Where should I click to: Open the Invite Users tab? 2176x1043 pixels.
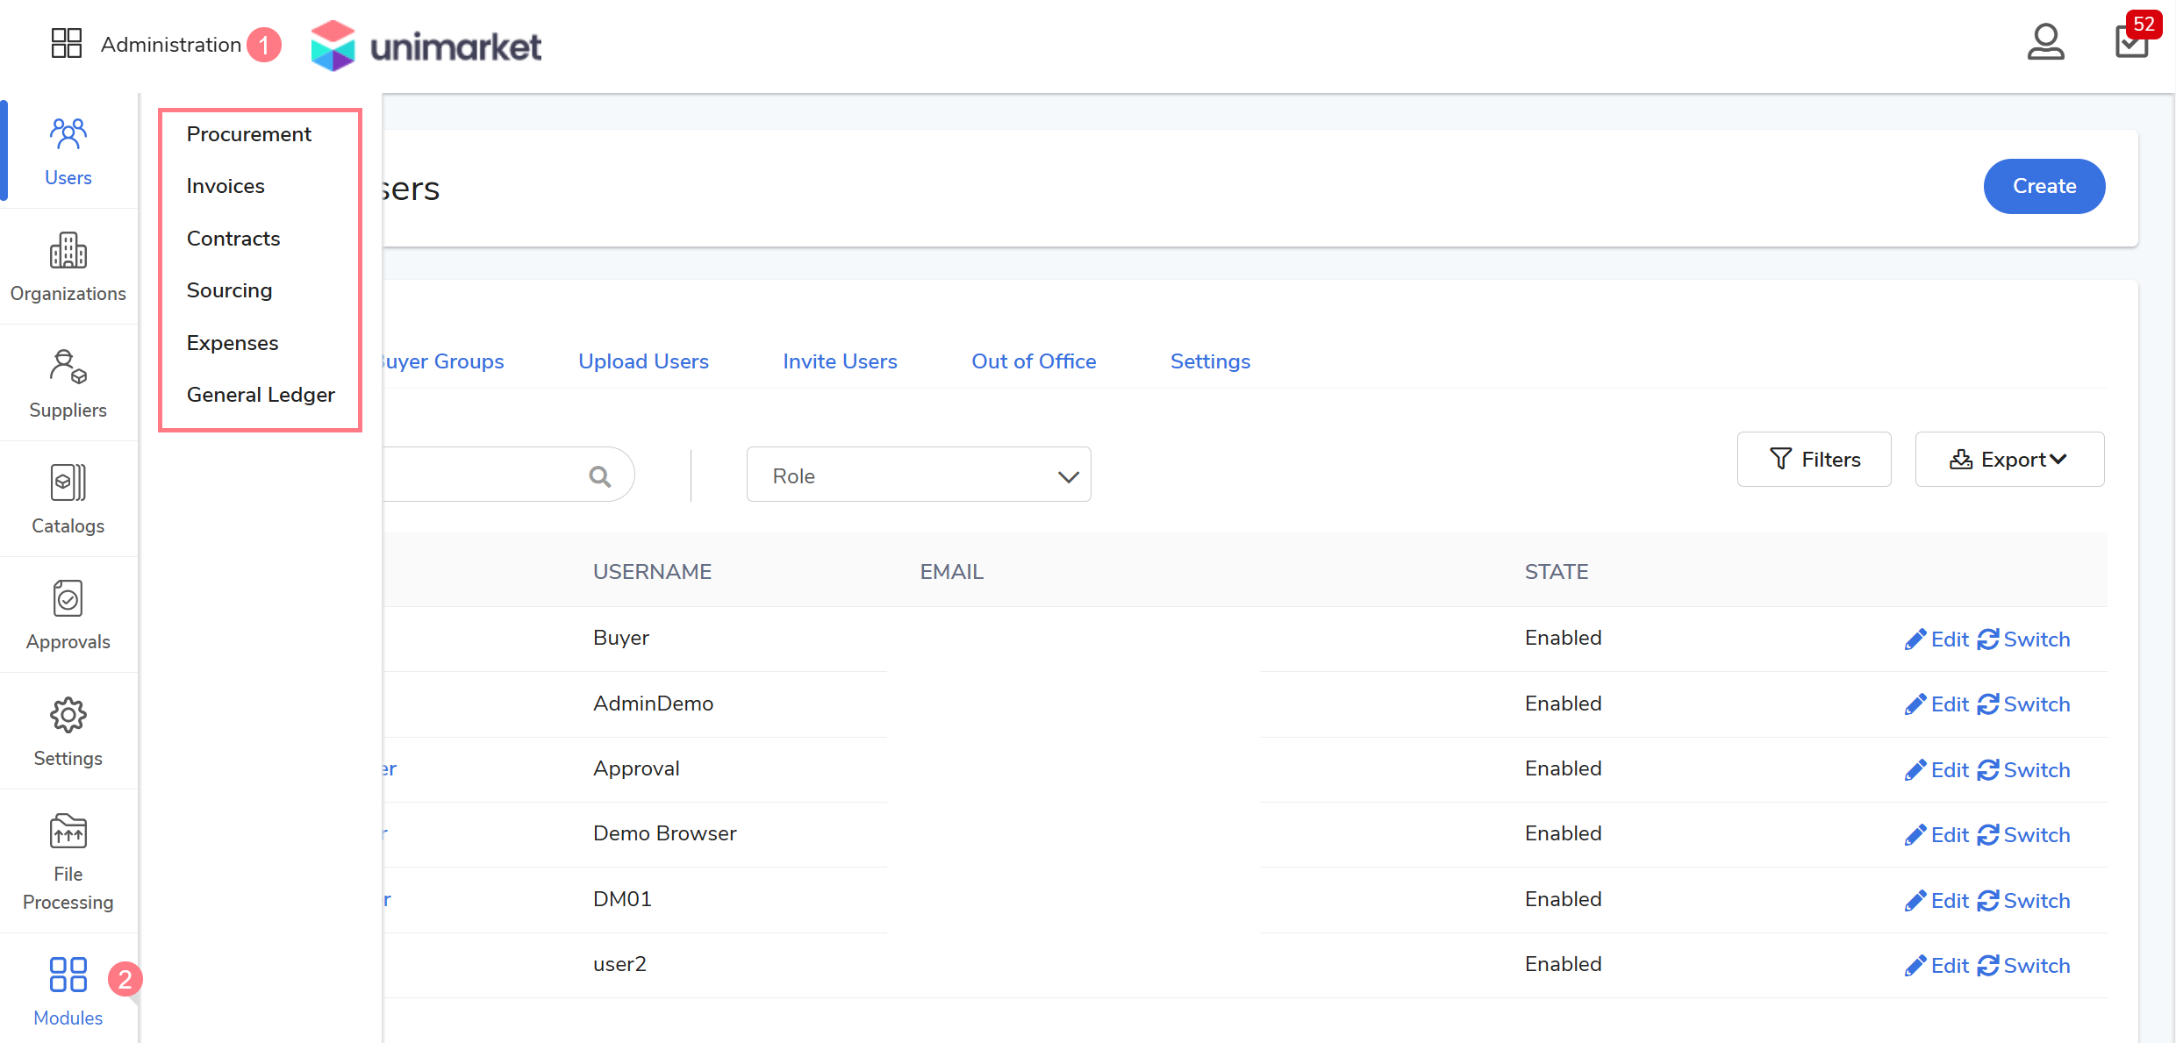click(x=840, y=361)
